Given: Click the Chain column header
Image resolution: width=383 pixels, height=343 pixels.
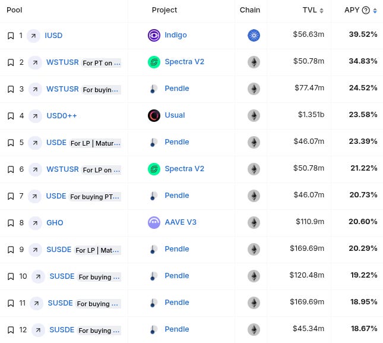Looking at the screenshot, I should pyautogui.click(x=250, y=10).
